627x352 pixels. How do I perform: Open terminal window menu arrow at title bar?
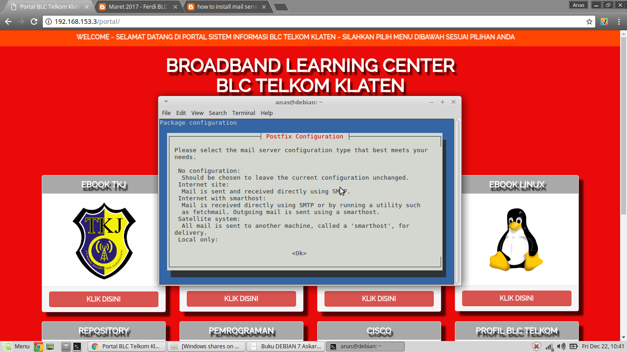click(166, 102)
